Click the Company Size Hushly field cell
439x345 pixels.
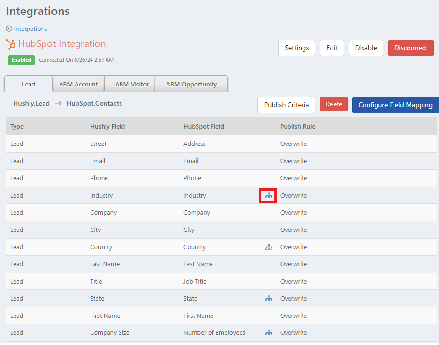(110, 333)
